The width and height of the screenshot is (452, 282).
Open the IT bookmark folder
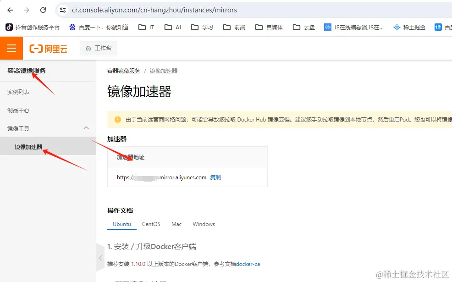146,27
